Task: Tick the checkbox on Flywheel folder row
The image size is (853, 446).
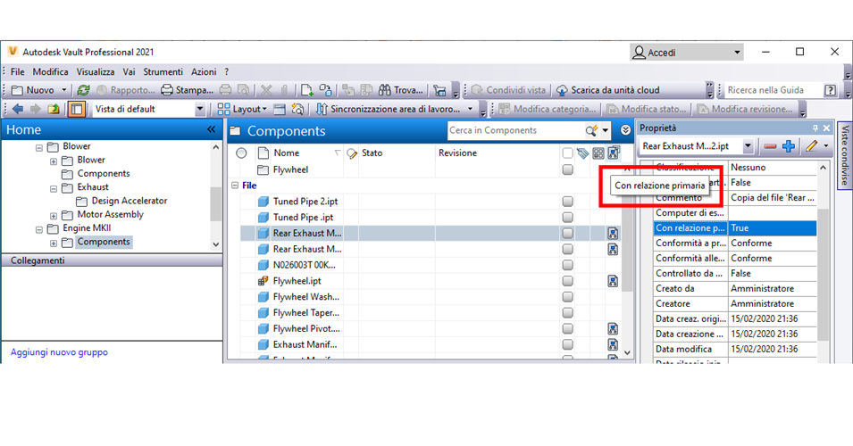Action: click(567, 170)
